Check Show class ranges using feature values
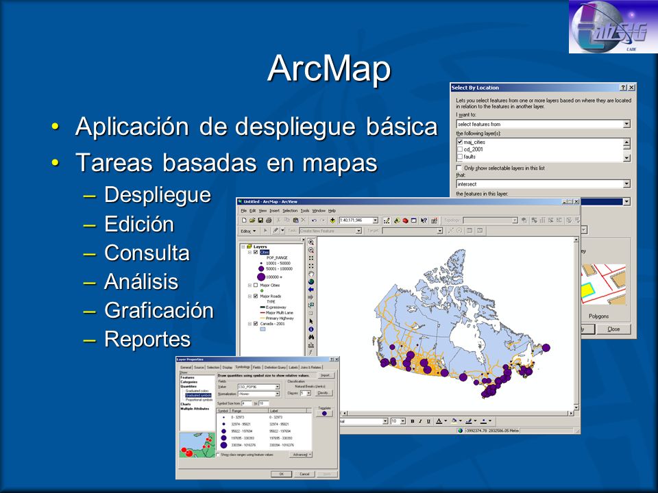658x493 pixels. tap(218, 455)
